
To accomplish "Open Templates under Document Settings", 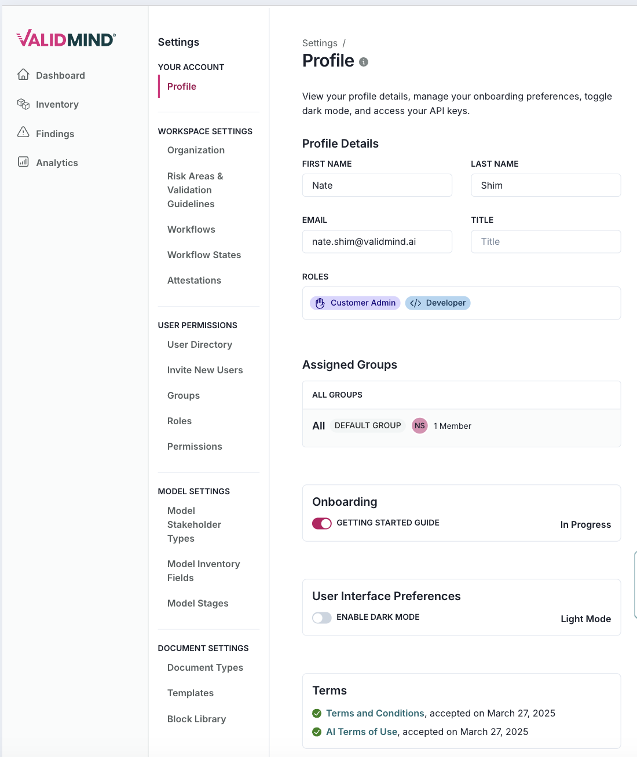I will coord(190,693).
